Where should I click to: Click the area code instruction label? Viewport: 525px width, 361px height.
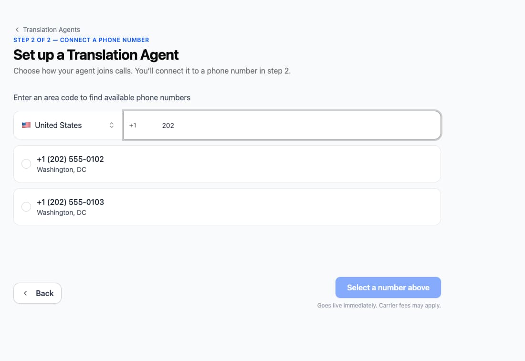pos(102,97)
